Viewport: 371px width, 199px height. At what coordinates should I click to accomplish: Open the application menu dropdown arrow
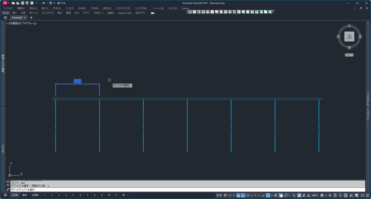[x=9, y=3]
